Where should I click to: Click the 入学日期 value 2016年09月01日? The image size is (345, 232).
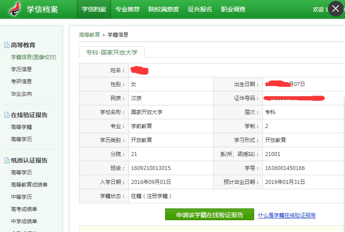pos(151,182)
